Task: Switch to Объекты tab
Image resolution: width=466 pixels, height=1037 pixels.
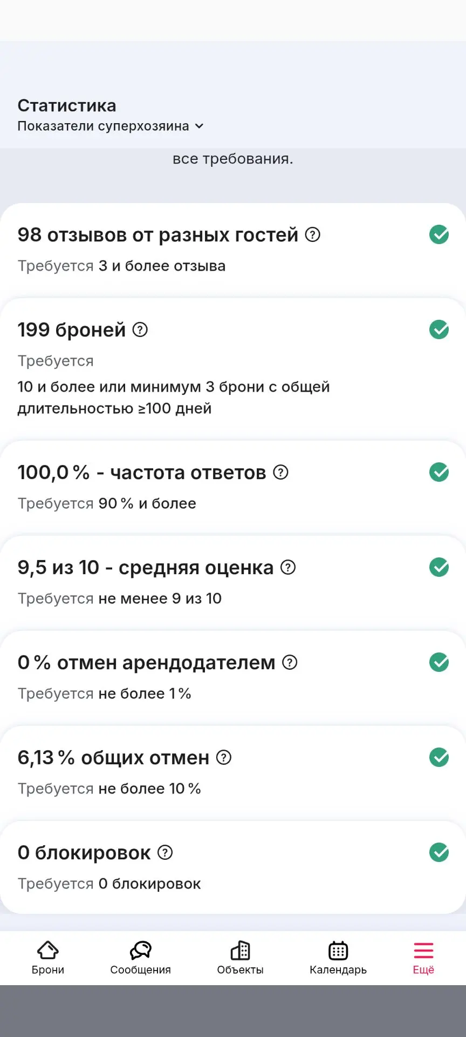Action: (241, 958)
